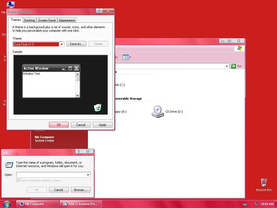Cancel the Display Properties dialog
The height and width of the screenshot is (208, 277).
pos(81,125)
